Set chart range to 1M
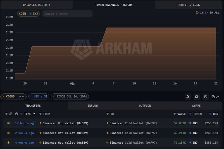This screenshot has height=149, width=224. (207, 13)
